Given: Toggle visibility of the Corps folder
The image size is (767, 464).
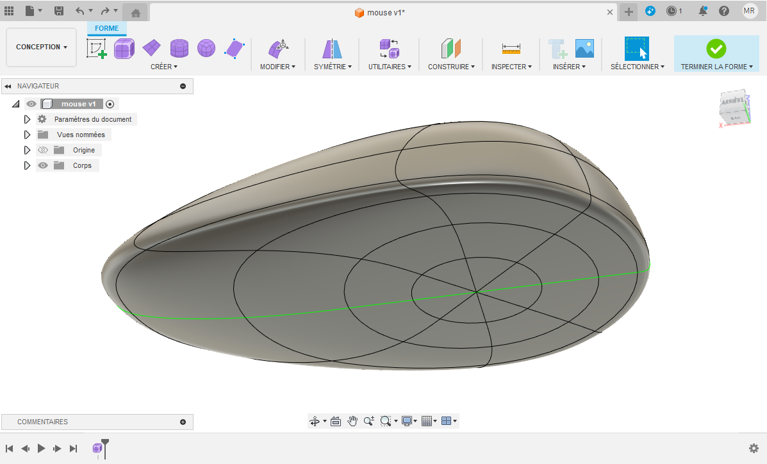Looking at the screenshot, I should click(42, 165).
